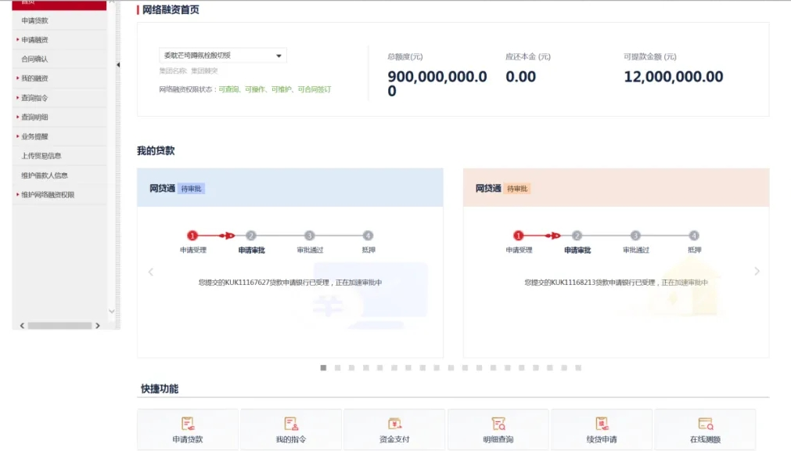Open the 续贷申请 quick function tile
Image resolution: width=791 pixels, height=451 pixels.
click(x=602, y=429)
